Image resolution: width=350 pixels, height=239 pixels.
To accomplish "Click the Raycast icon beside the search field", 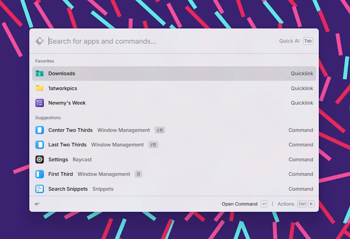I will pos(40,41).
